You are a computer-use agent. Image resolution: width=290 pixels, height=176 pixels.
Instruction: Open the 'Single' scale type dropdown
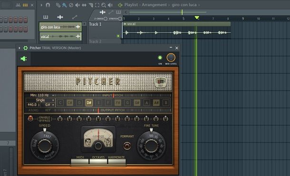tap(40, 100)
